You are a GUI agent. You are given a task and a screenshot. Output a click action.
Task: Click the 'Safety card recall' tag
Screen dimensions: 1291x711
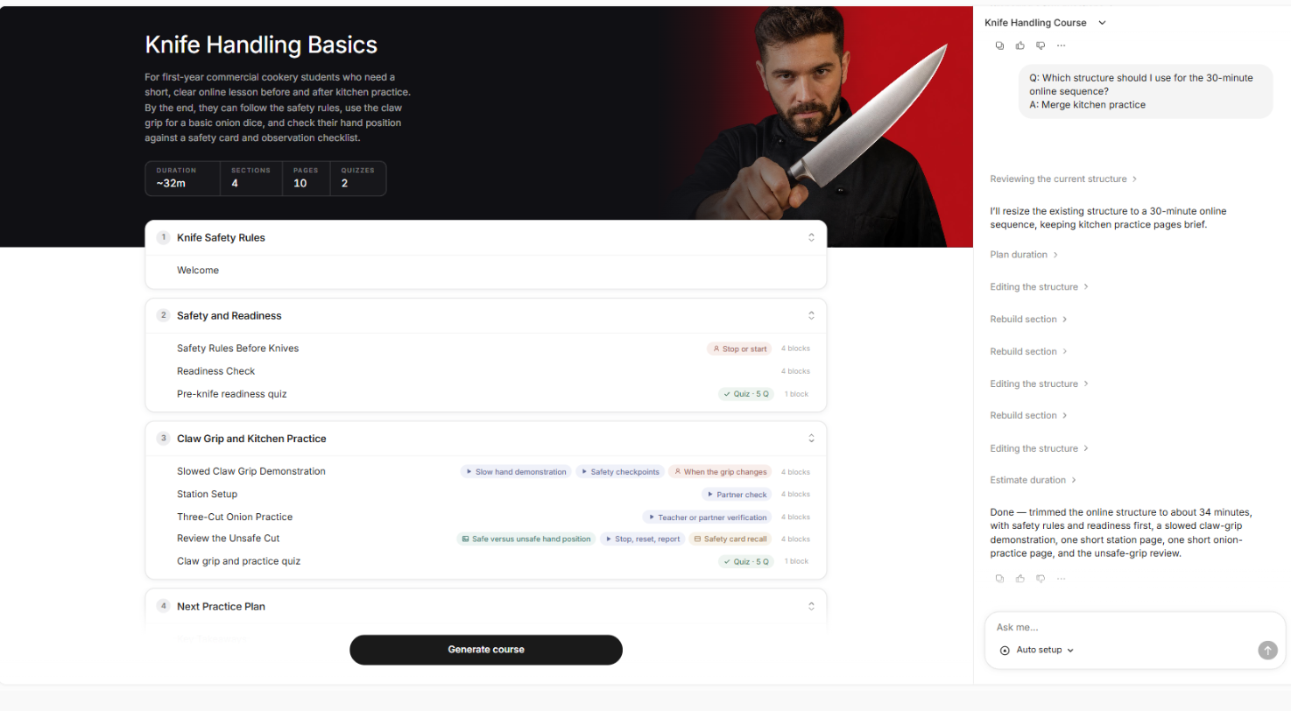point(730,539)
